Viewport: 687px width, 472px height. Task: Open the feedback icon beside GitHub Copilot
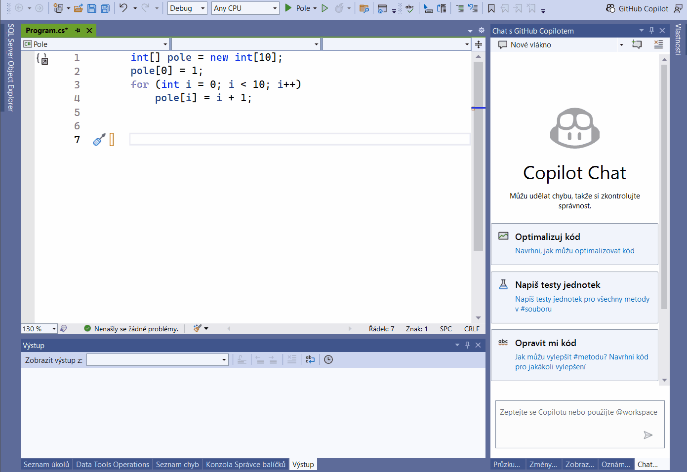click(x=678, y=8)
